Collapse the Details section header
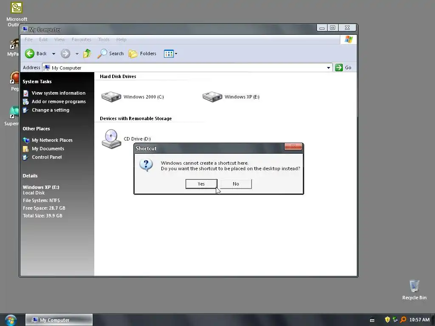This screenshot has height=326, width=435. pyautogui.click(x=30, y=176)
